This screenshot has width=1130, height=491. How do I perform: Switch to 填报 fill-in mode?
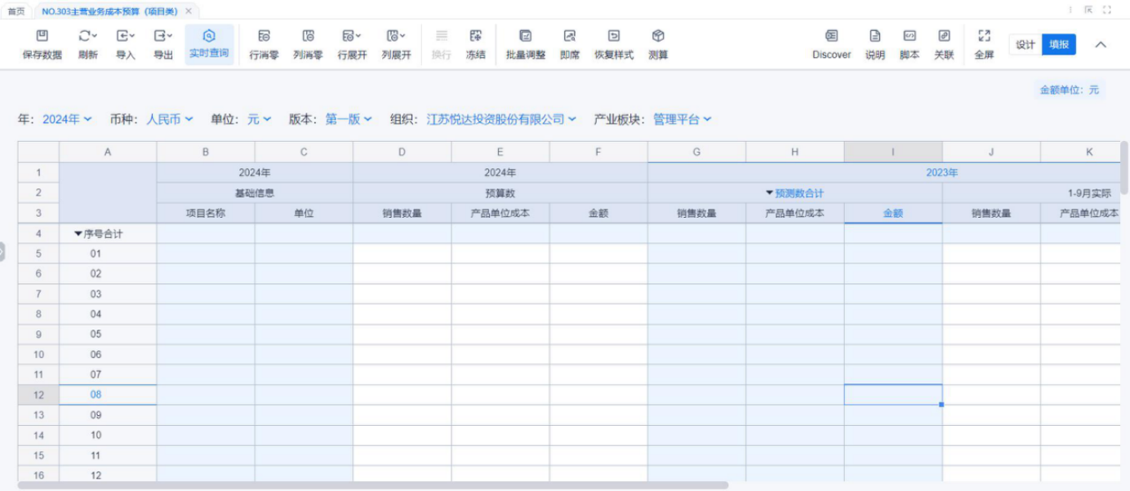point(1059,45)
